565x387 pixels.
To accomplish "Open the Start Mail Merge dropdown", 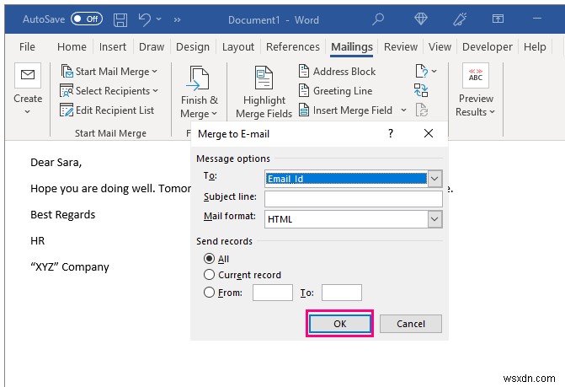I will 109,72.
